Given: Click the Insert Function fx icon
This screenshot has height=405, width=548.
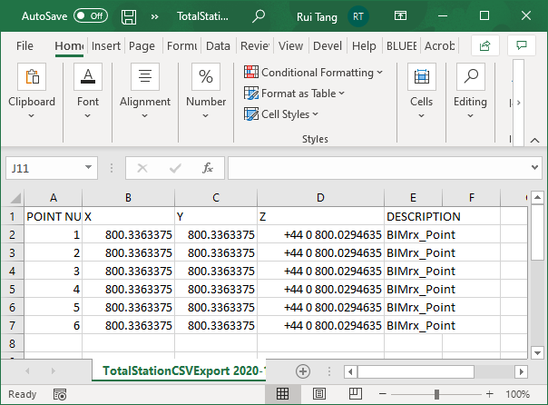Looking at the screenshot, I should [x=208, y=168].
